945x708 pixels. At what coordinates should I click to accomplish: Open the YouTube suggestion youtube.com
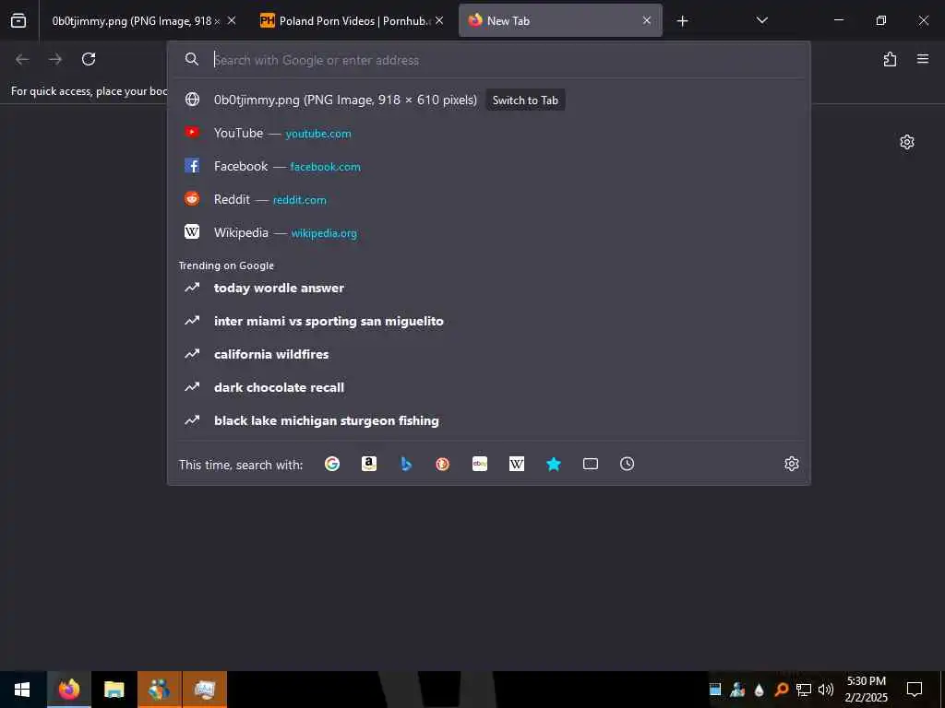coord(489,133)
